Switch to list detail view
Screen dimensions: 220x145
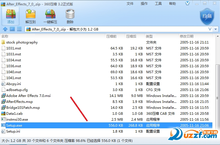click(19, 29)
